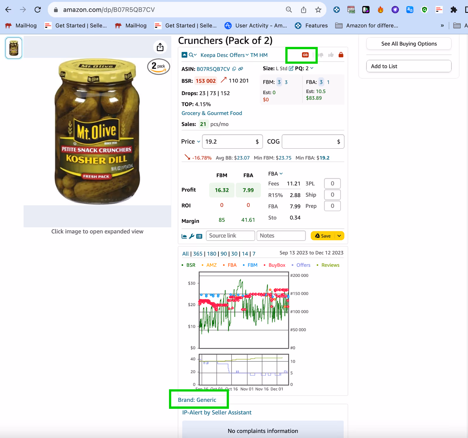Click the zoom out magnifier in address bar
Viewport: 468px width, 438px height.
click(x=289, y=10)
